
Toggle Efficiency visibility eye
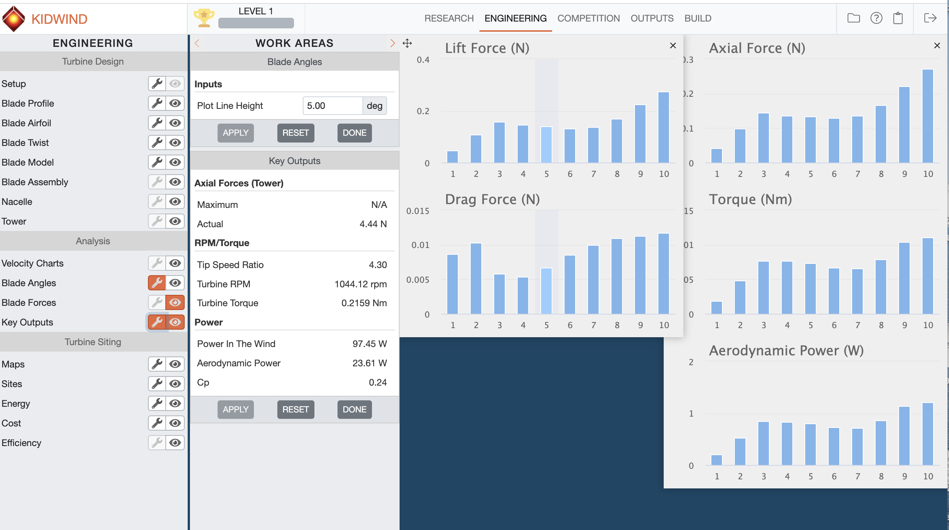pyautogui.click(x=175, y=443)
